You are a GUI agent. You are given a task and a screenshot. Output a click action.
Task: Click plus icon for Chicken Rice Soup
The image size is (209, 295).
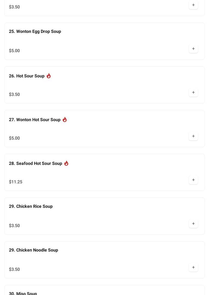tap(193, 224)
